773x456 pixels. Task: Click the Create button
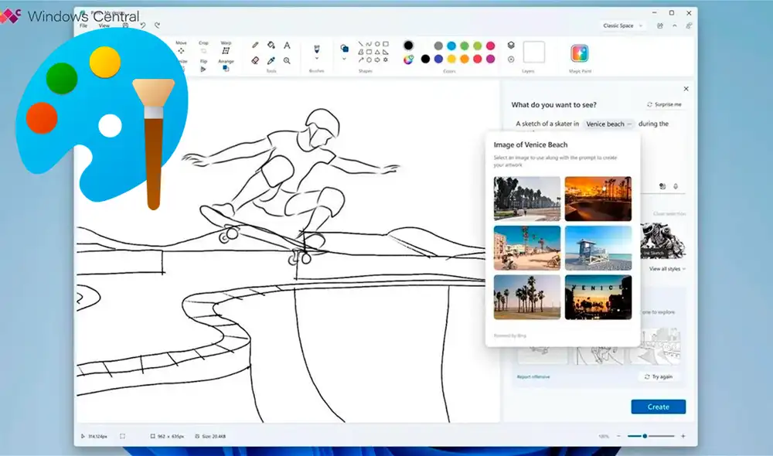658,406
